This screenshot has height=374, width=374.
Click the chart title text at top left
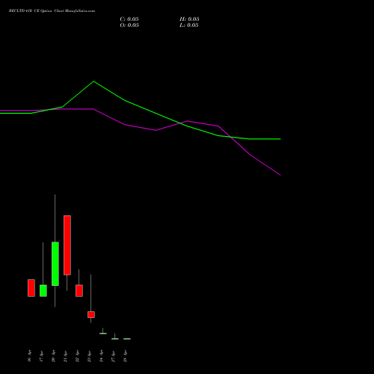pyautogui.click(x=52, y=11)
